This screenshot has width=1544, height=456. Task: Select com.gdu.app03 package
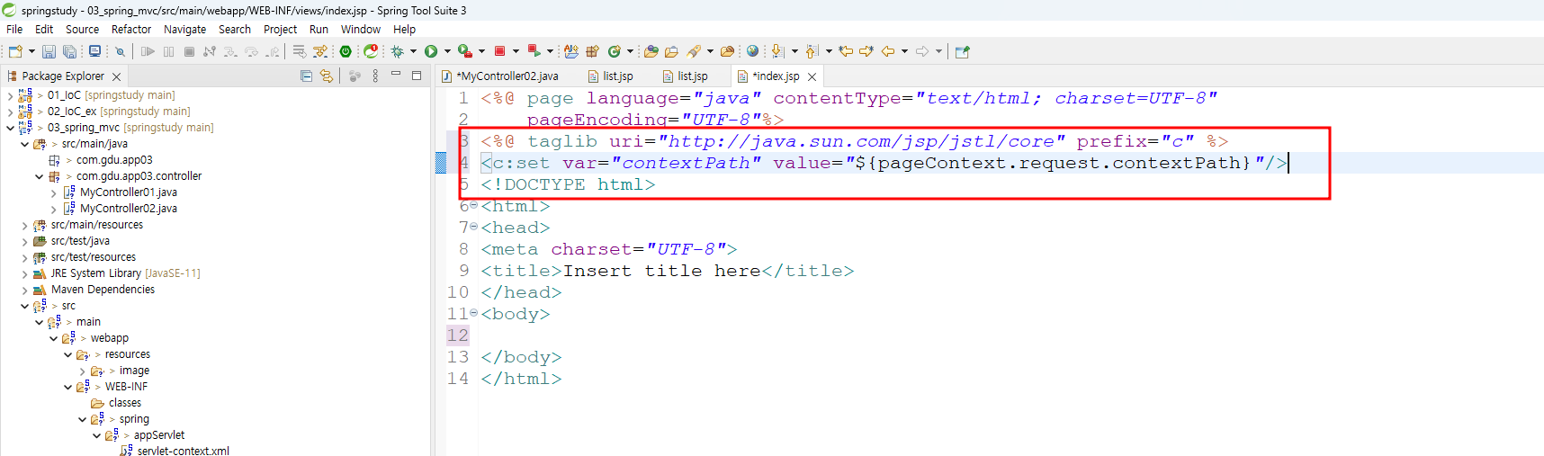coord(114,160)
